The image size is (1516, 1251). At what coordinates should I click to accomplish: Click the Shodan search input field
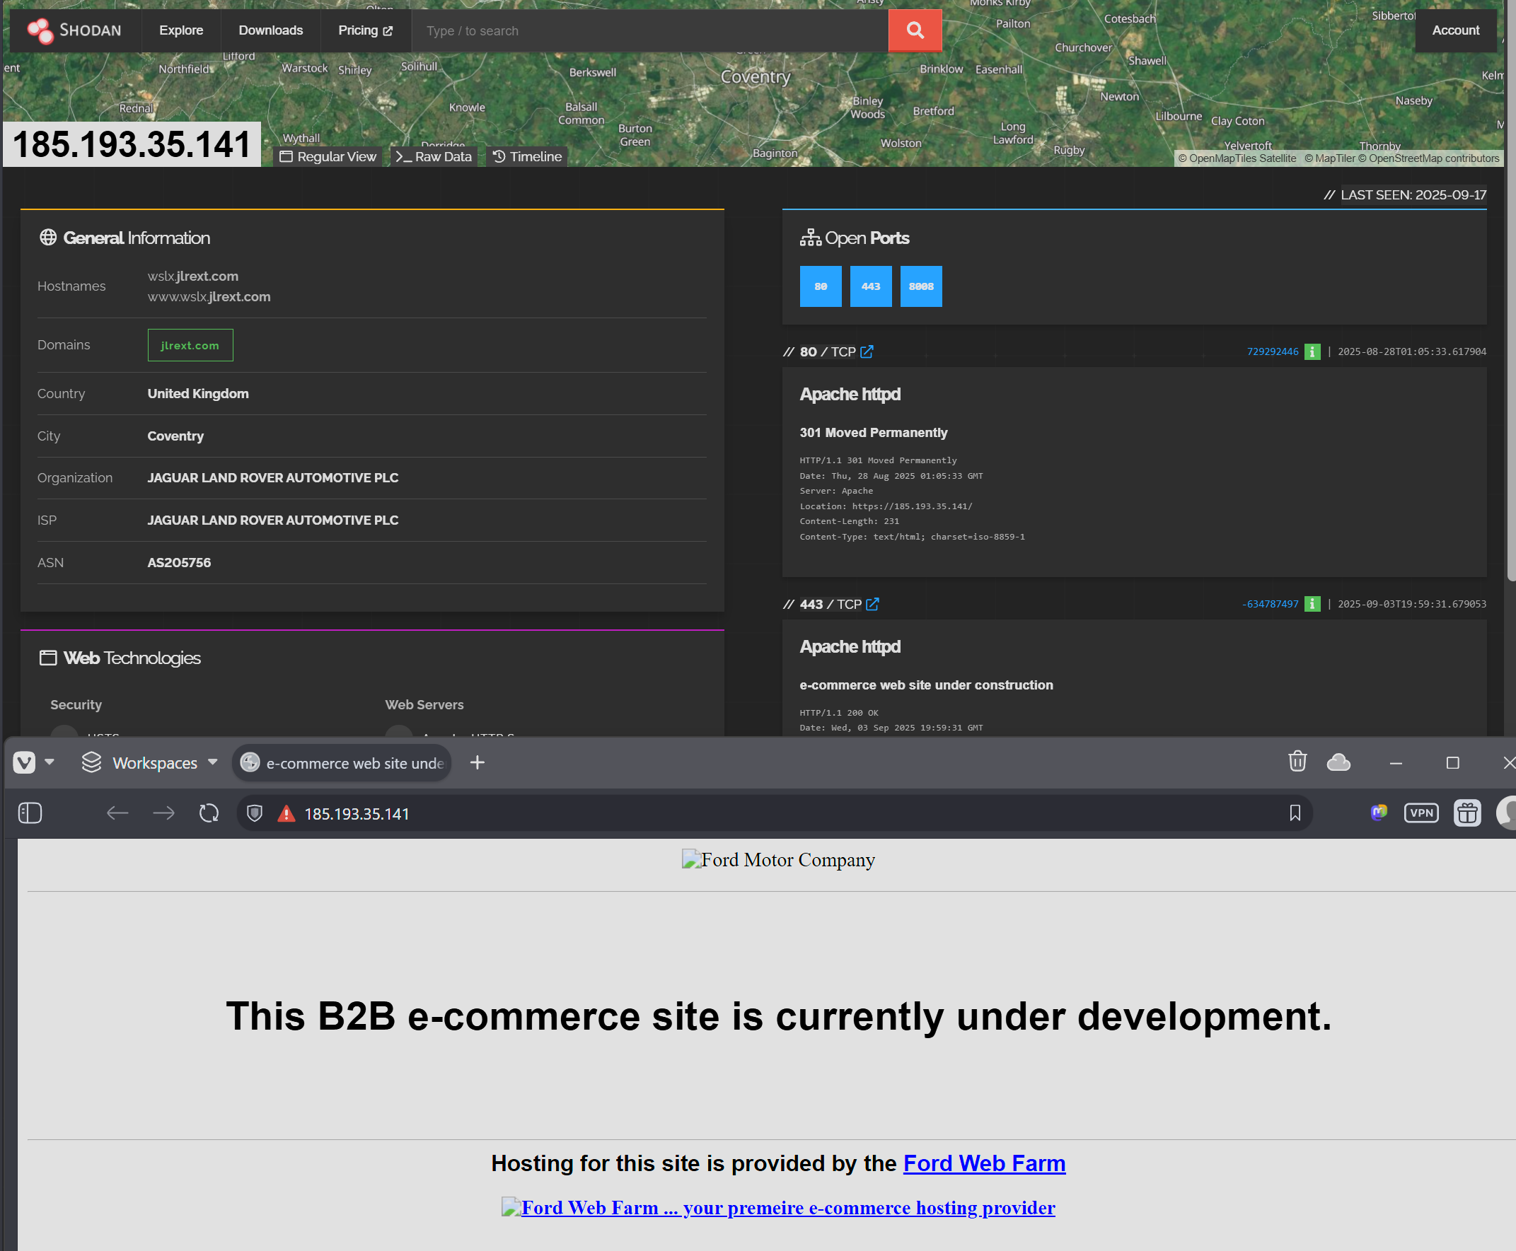(649, 30)
